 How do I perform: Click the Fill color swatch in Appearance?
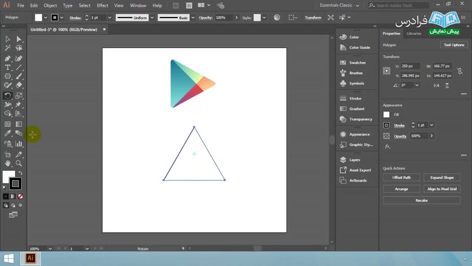point(386,114)
